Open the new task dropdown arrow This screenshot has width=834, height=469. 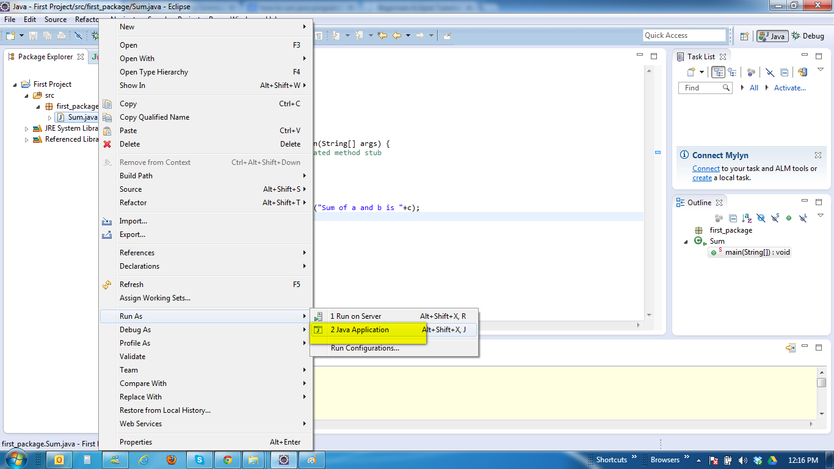[x=700, y=72]
